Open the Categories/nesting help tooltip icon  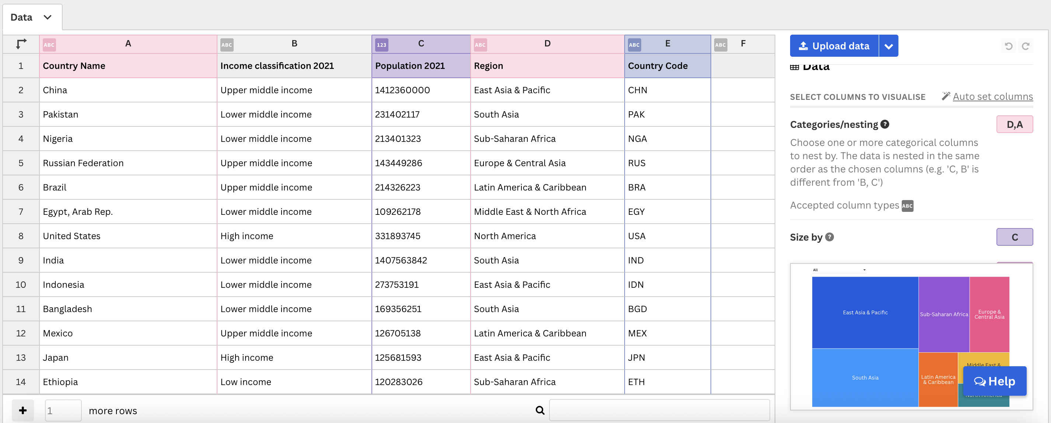[x=884, y=124]
